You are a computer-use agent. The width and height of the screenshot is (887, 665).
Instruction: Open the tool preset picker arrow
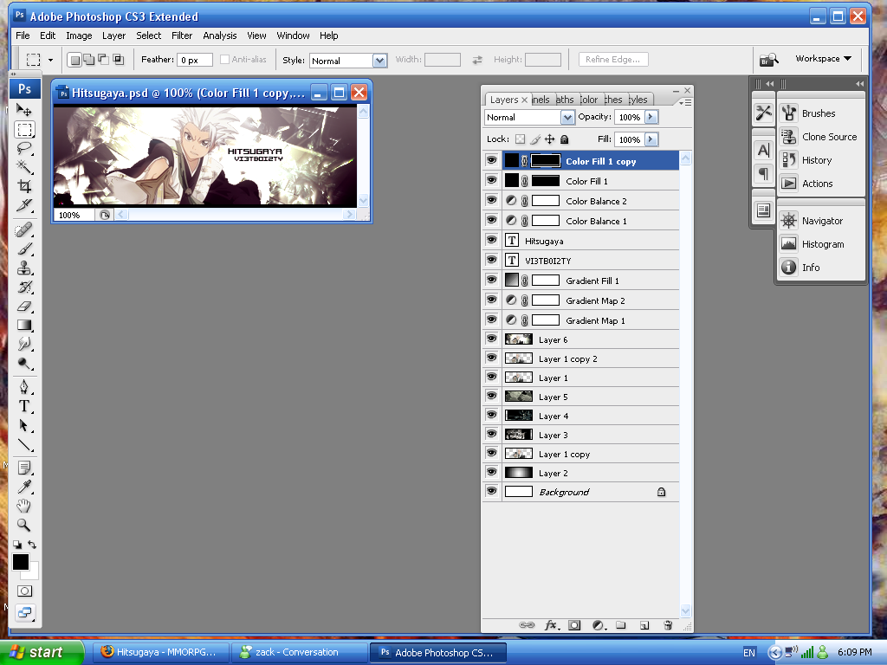point(50,60)
